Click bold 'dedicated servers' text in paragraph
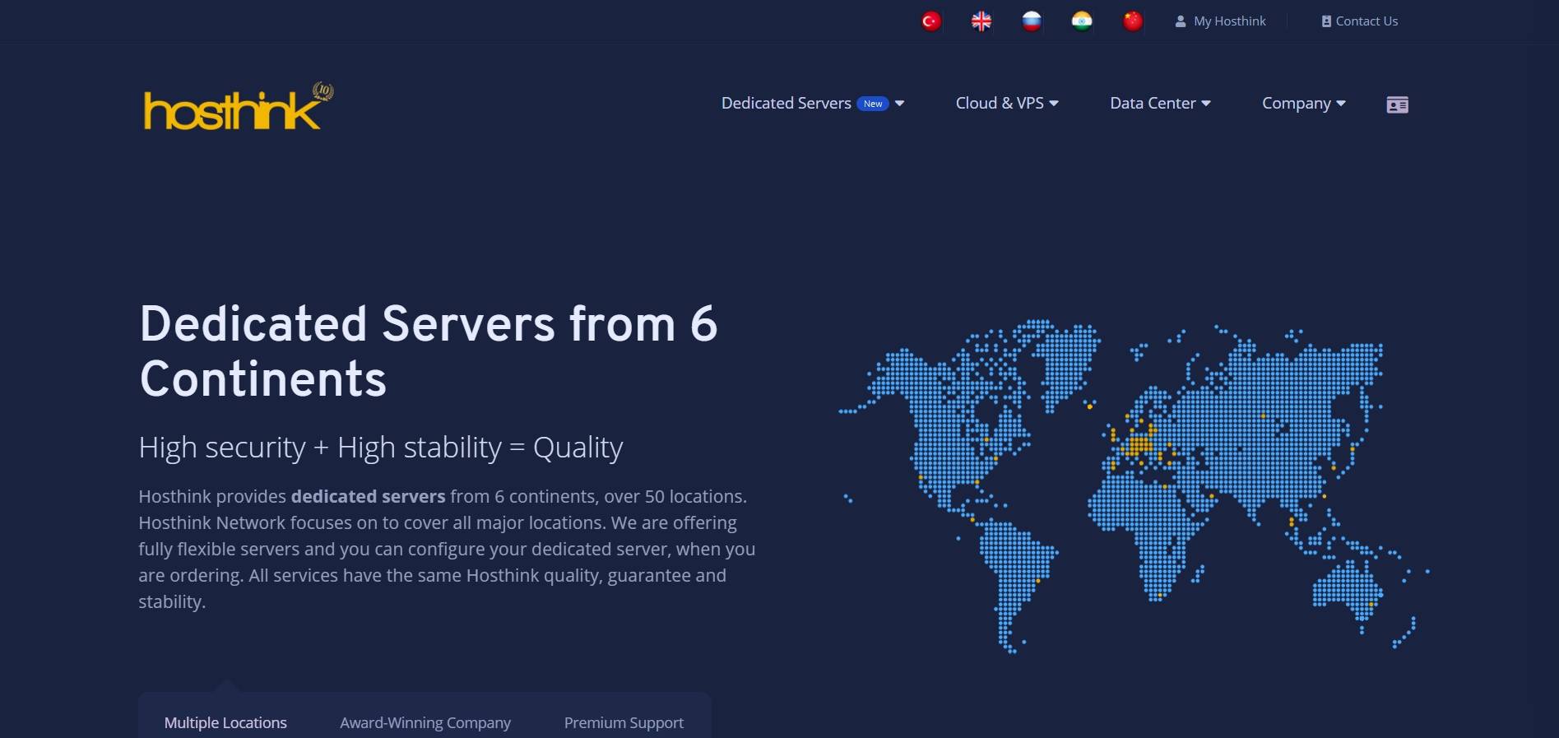 tap(368, 496)
